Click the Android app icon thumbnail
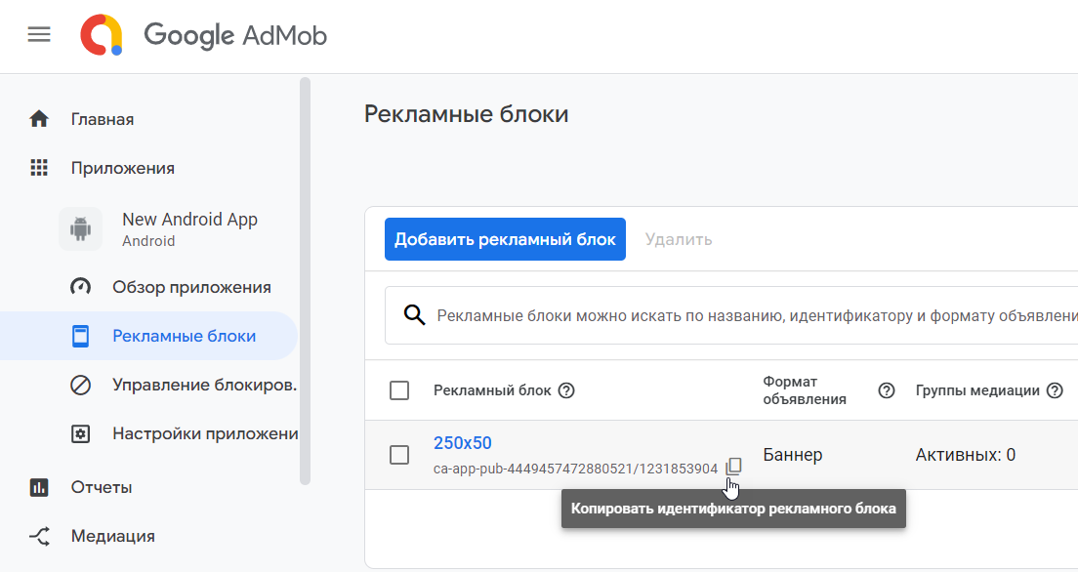 [80, 228]
